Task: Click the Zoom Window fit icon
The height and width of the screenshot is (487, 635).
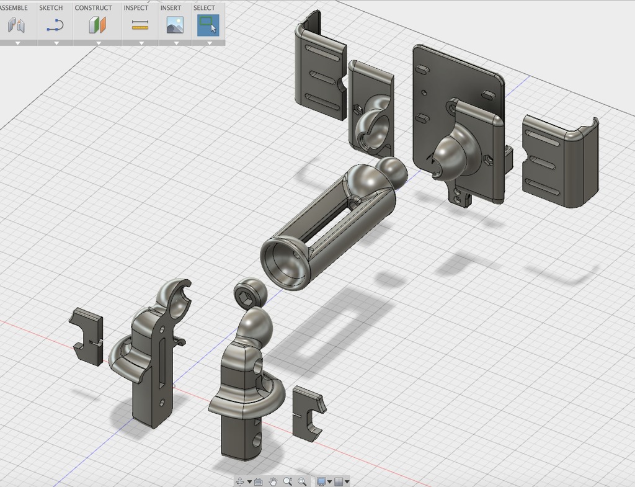Action: pos(302,481)
